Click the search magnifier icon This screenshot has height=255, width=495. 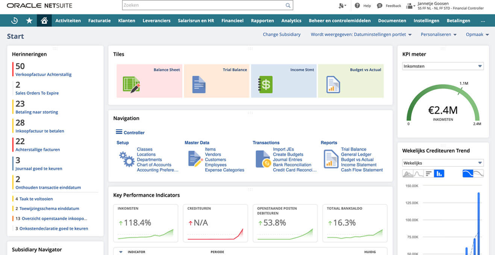click(x=288, y=5)
